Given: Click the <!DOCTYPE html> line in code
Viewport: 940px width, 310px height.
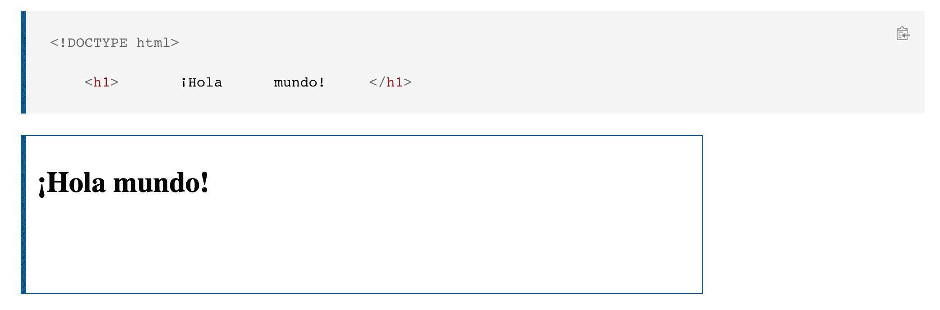Looking at the screenshot, I should [x=115, y=43].
